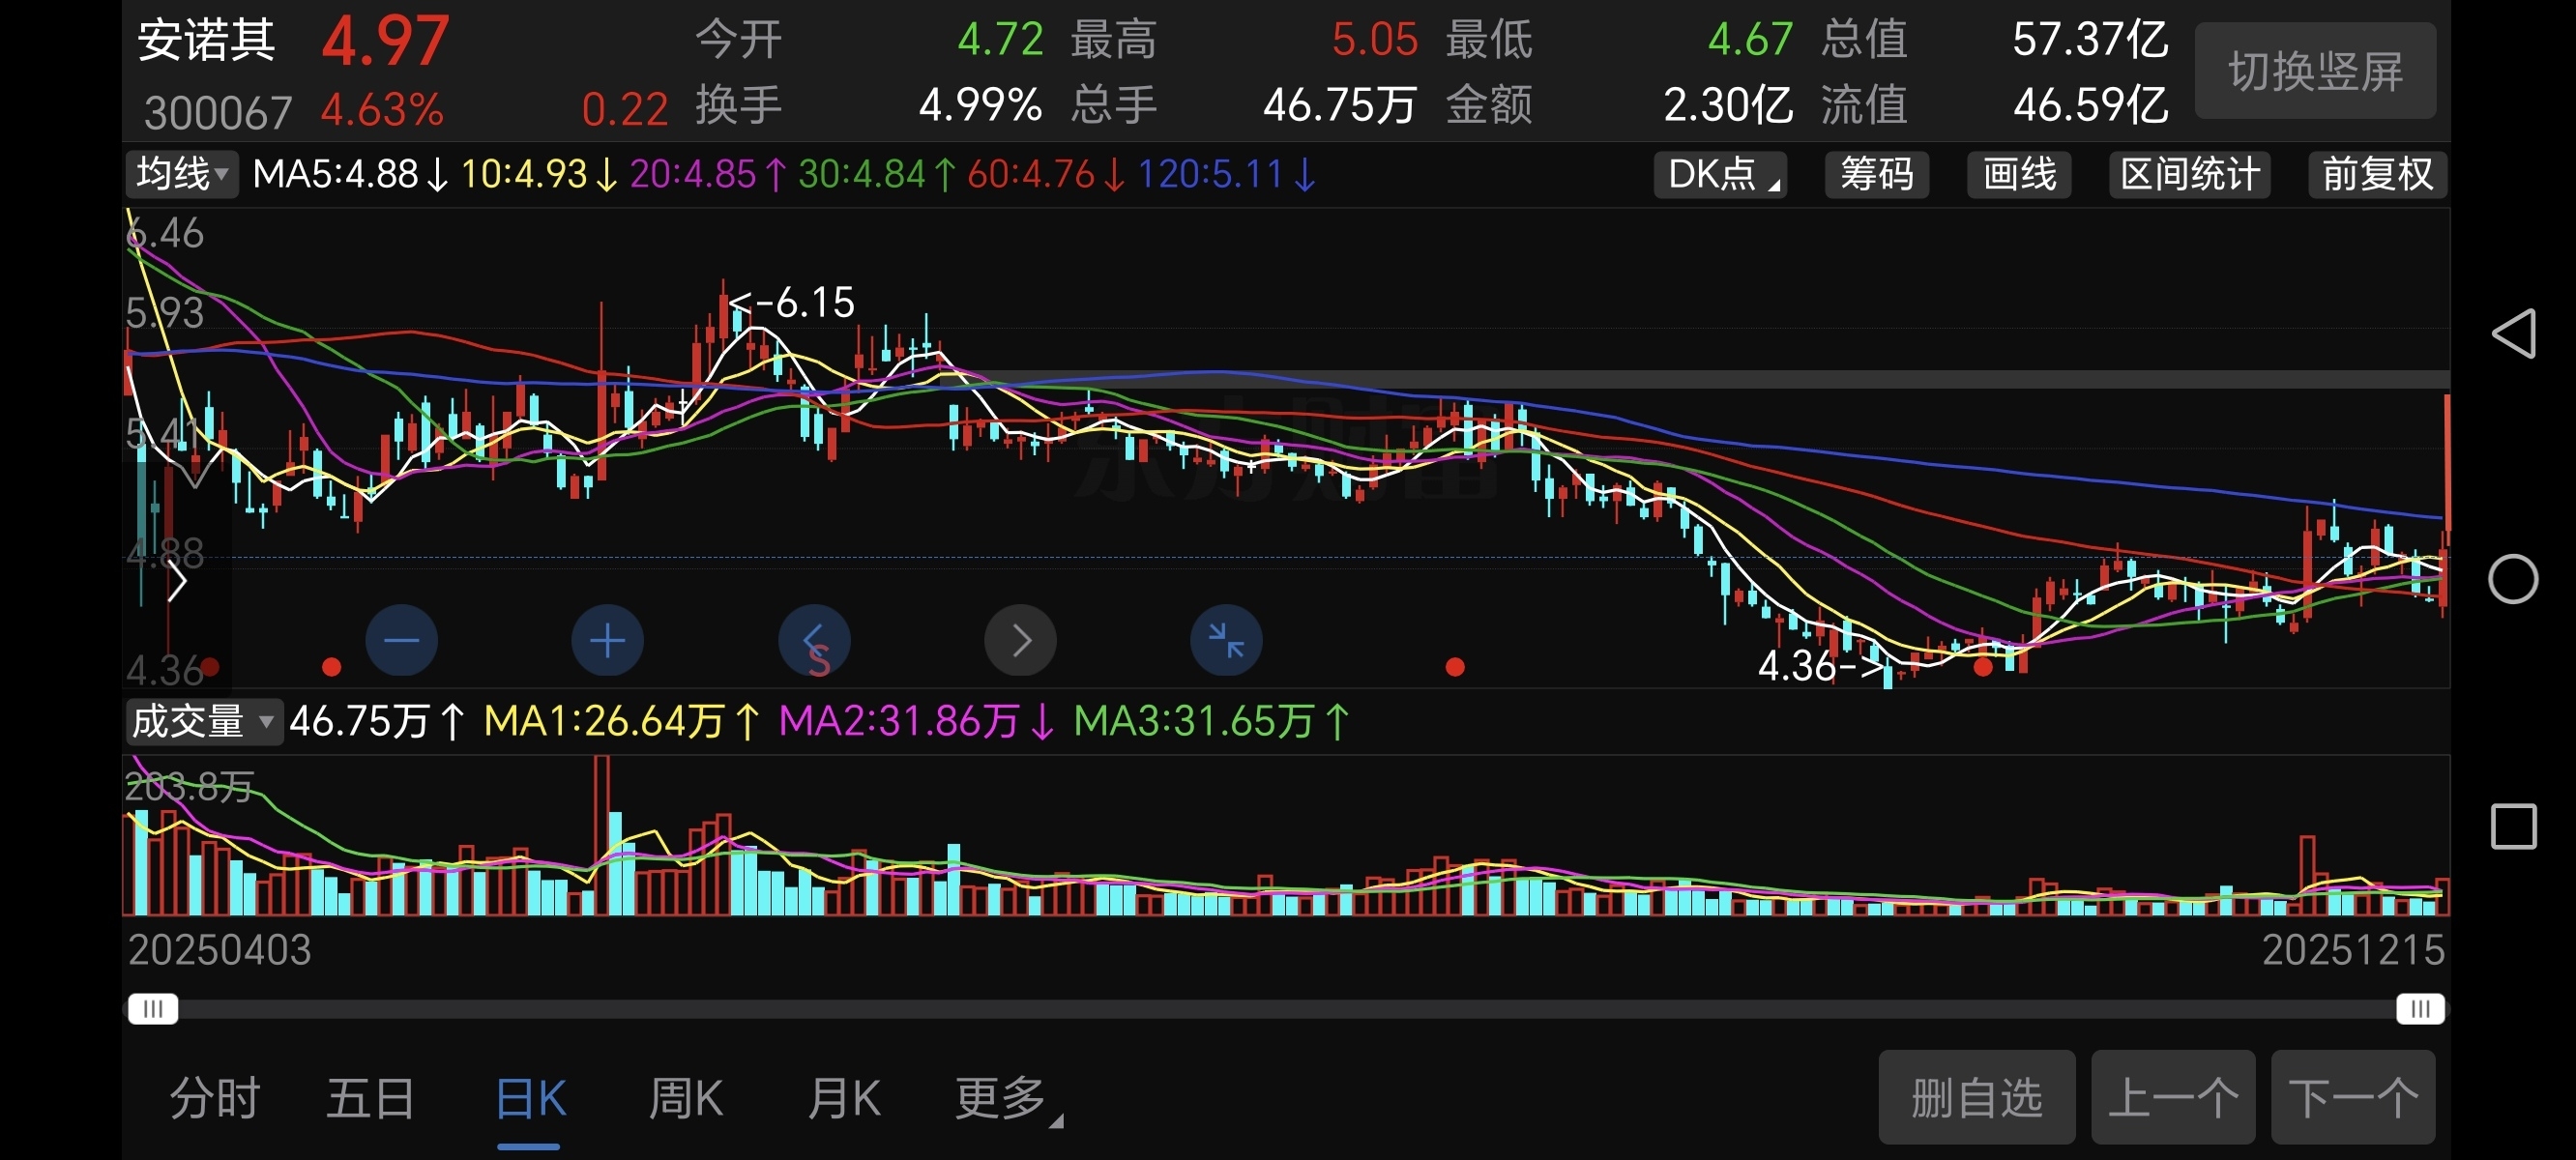Screen dimensions: 2576x1160
Task: Click the collapse arrows chart icon
Action: (x=1225, y=640)
